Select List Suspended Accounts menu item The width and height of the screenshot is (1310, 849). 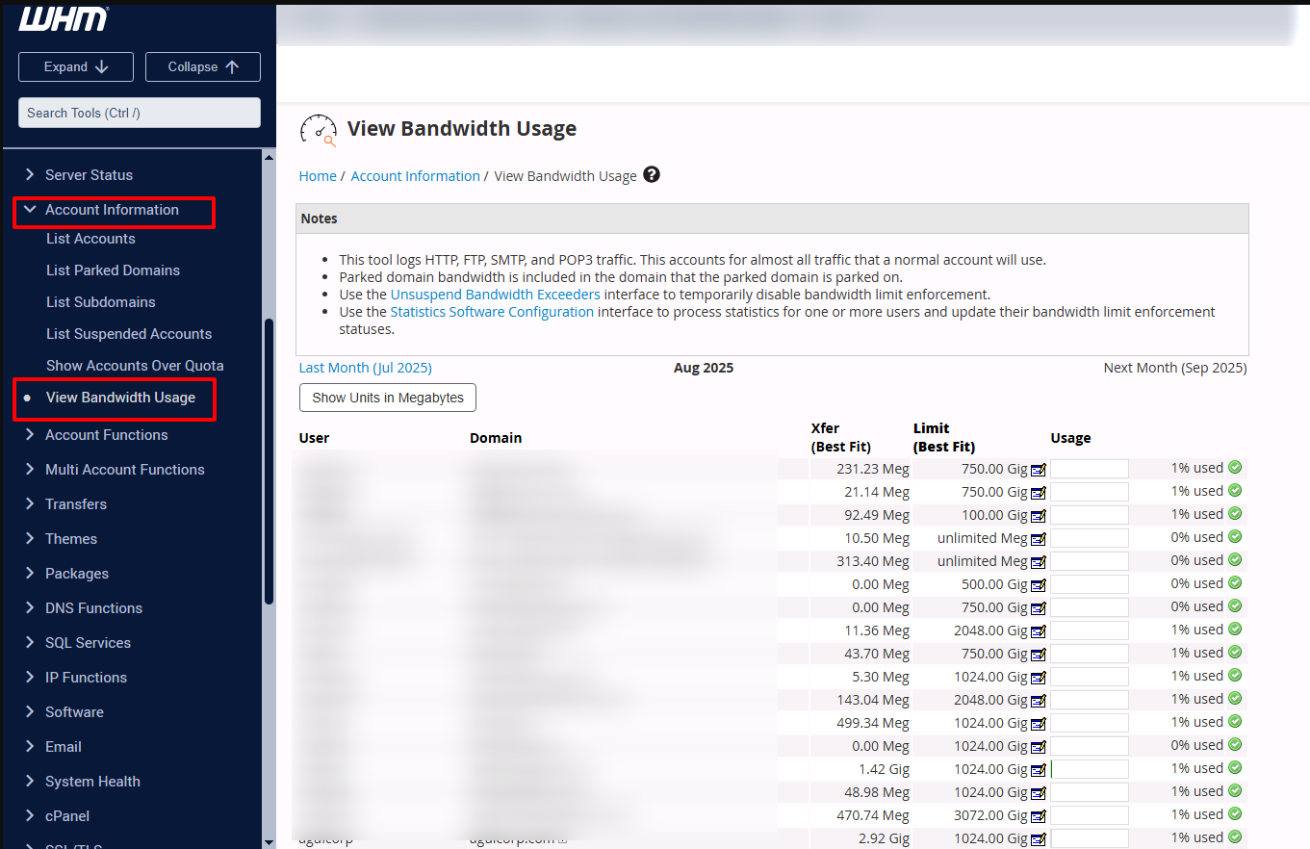tap(129, 334)
